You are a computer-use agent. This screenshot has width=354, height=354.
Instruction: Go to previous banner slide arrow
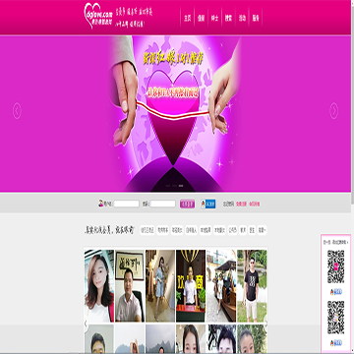[x=17, y=111]
